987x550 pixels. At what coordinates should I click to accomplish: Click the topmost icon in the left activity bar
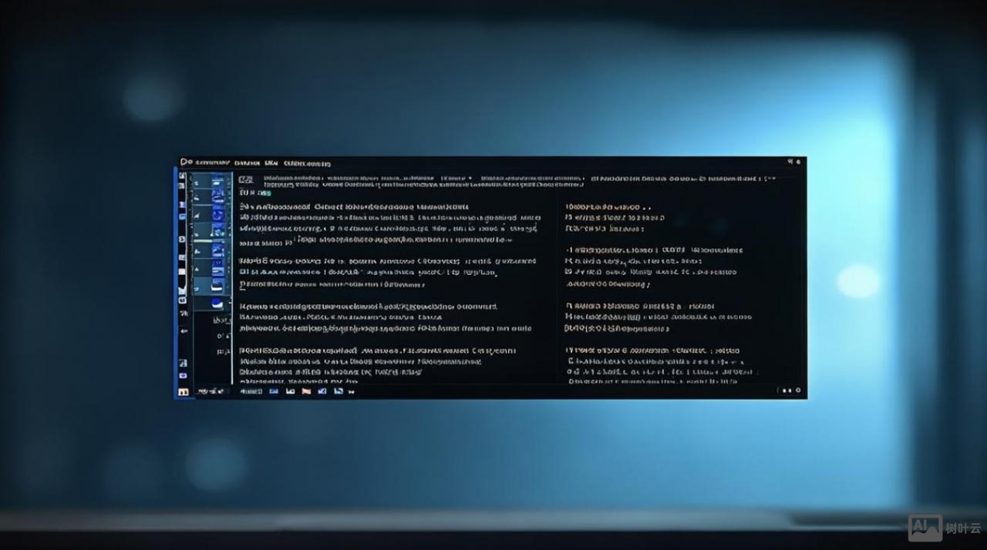click(182, 176)
